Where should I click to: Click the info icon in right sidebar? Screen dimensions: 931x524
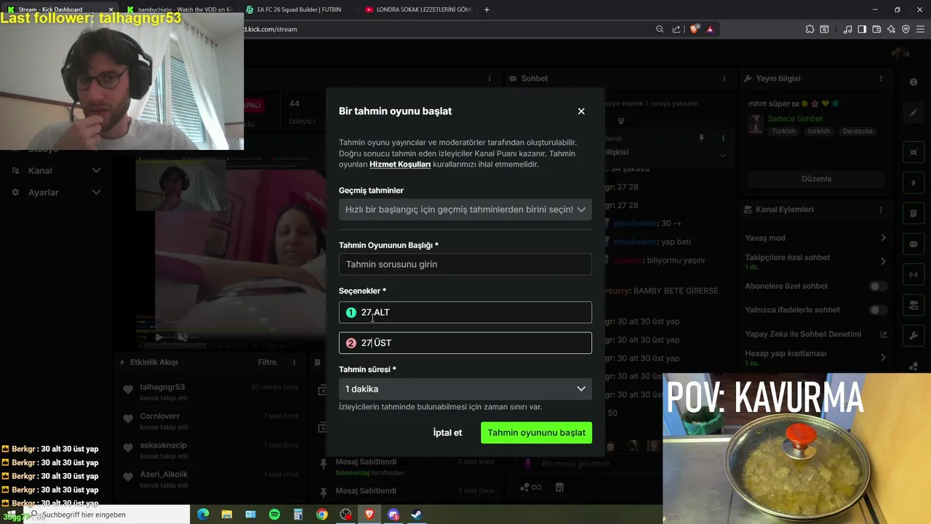(914, 82)
